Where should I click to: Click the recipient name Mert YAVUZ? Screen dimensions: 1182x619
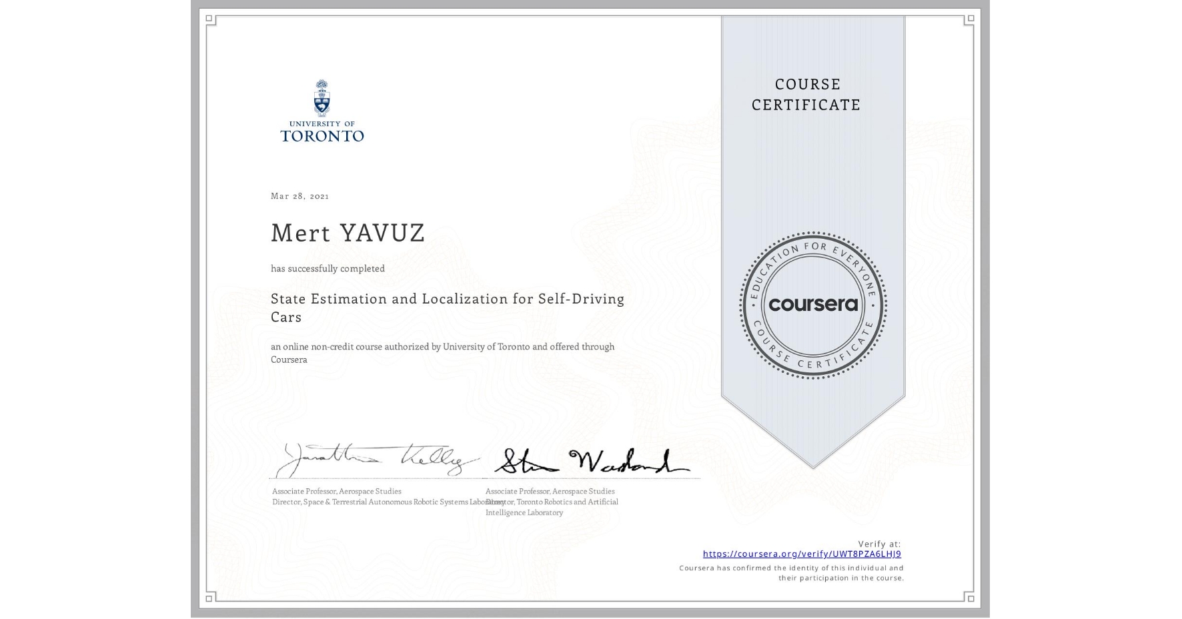[x=348, y=233]
